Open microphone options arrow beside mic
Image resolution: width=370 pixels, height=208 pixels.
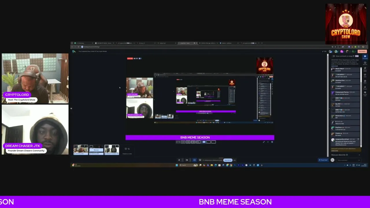pyautogui.click(x=183, y=160)
